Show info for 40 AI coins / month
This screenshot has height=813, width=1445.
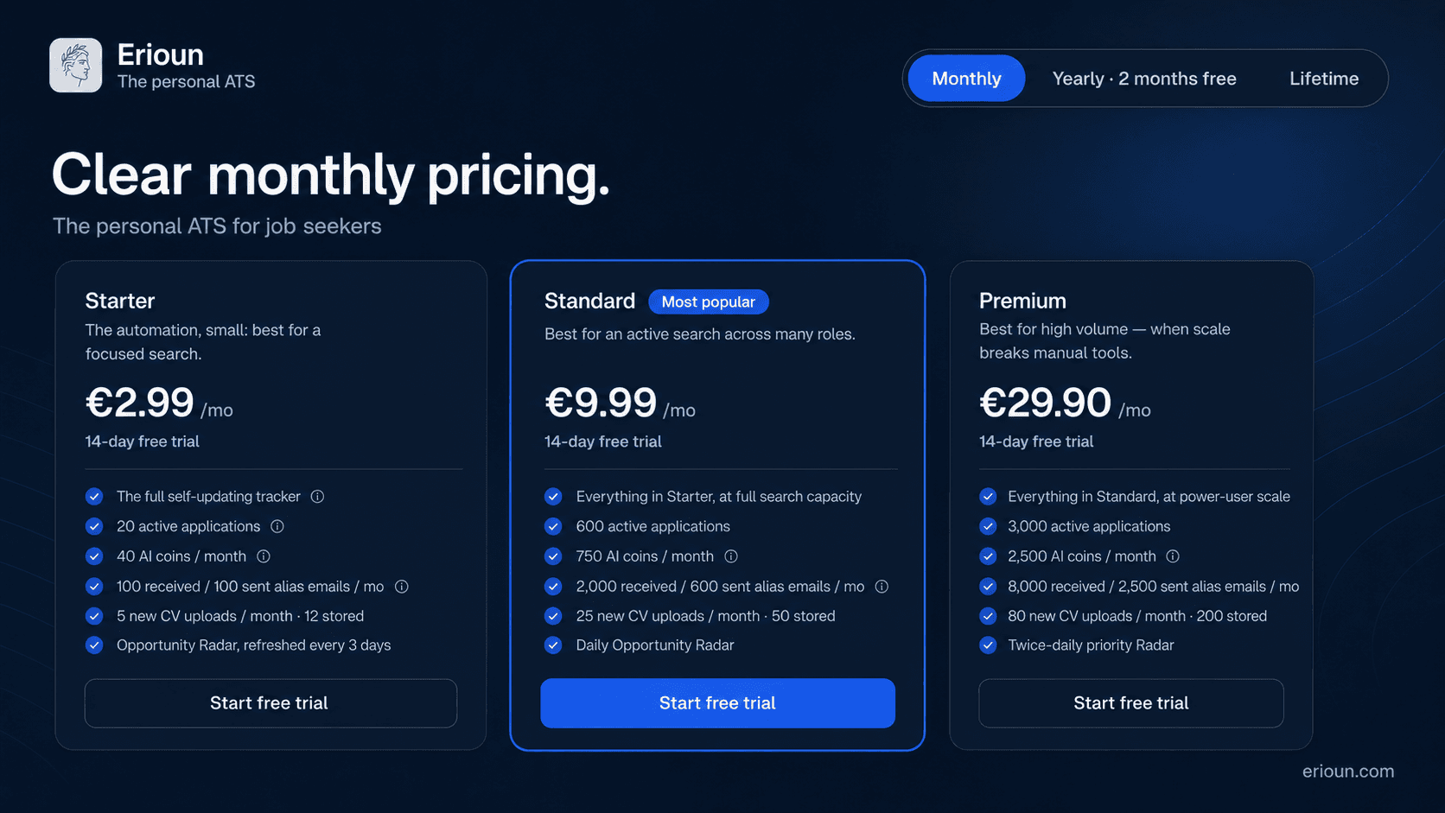(264, 556)
